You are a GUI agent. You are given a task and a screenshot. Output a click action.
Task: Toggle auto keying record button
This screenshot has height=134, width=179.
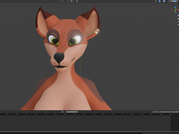tap(62, 112)
